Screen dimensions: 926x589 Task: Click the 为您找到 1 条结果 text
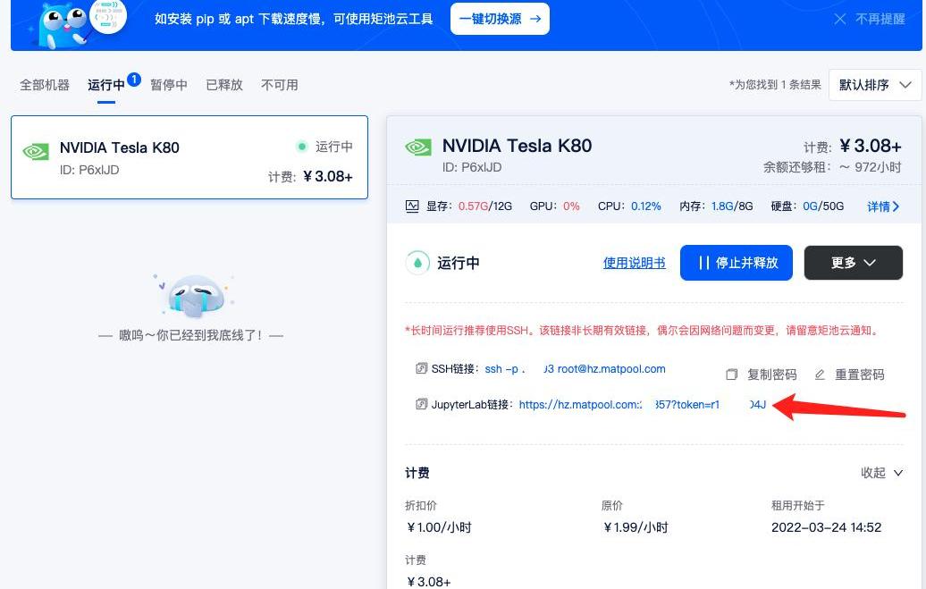tap(776, 85)
